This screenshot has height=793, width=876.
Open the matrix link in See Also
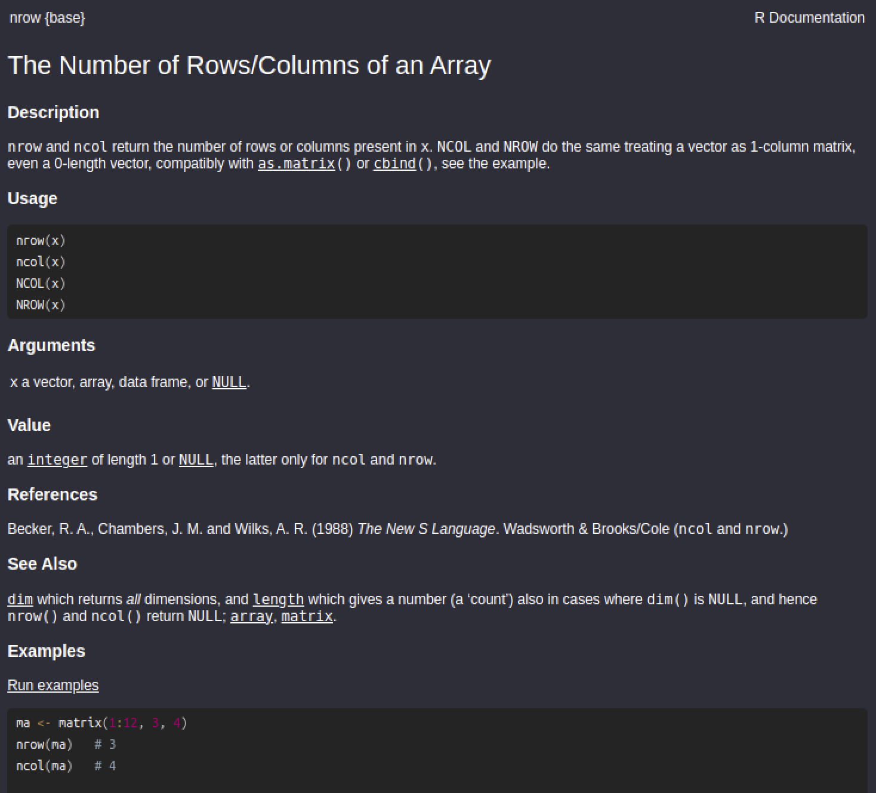[306, 616]
